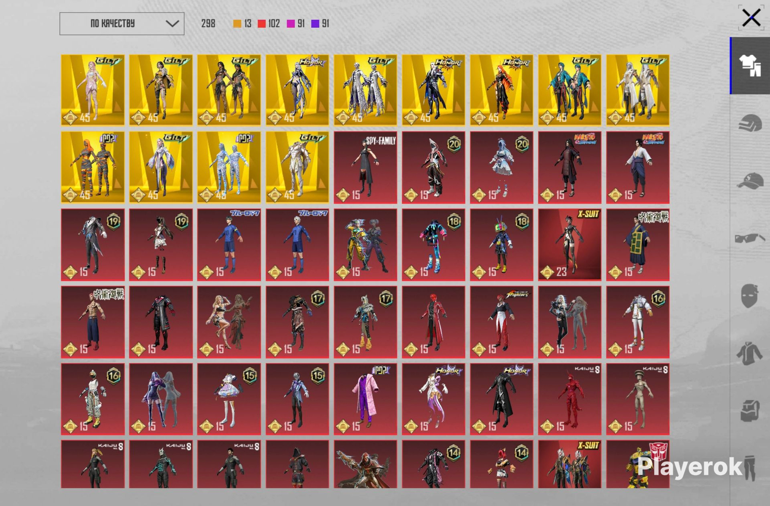Choose the black X-SUIT rated 23

(570, 245)
